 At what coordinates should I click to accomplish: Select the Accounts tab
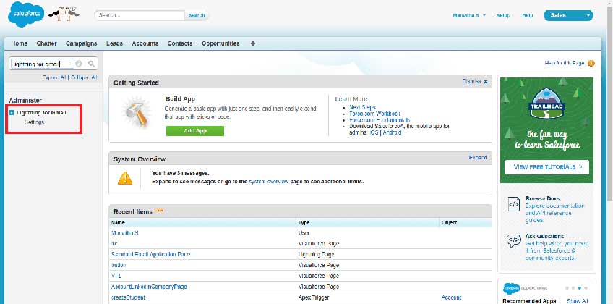[x=145, y=43]
